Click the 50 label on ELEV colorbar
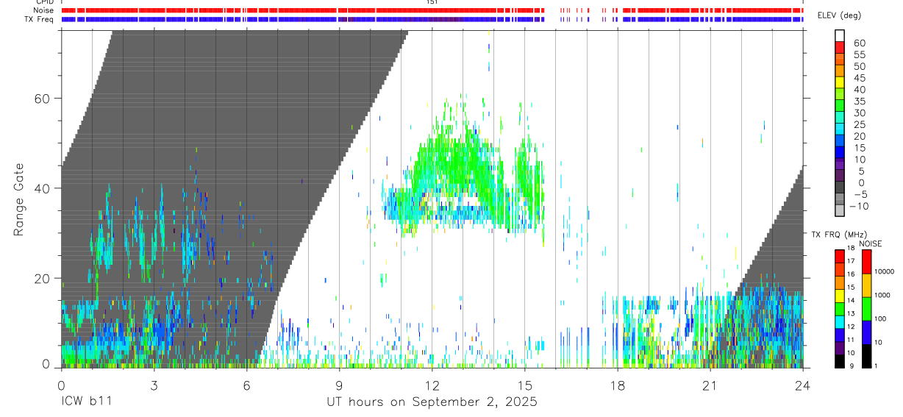Viewport: 903px width, 417px height. point(860,66)
